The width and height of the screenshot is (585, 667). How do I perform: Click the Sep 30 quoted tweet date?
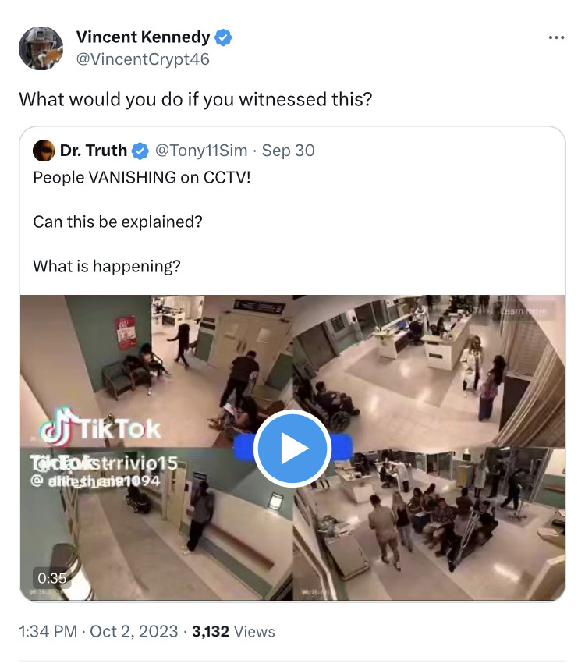pos(289,151)
